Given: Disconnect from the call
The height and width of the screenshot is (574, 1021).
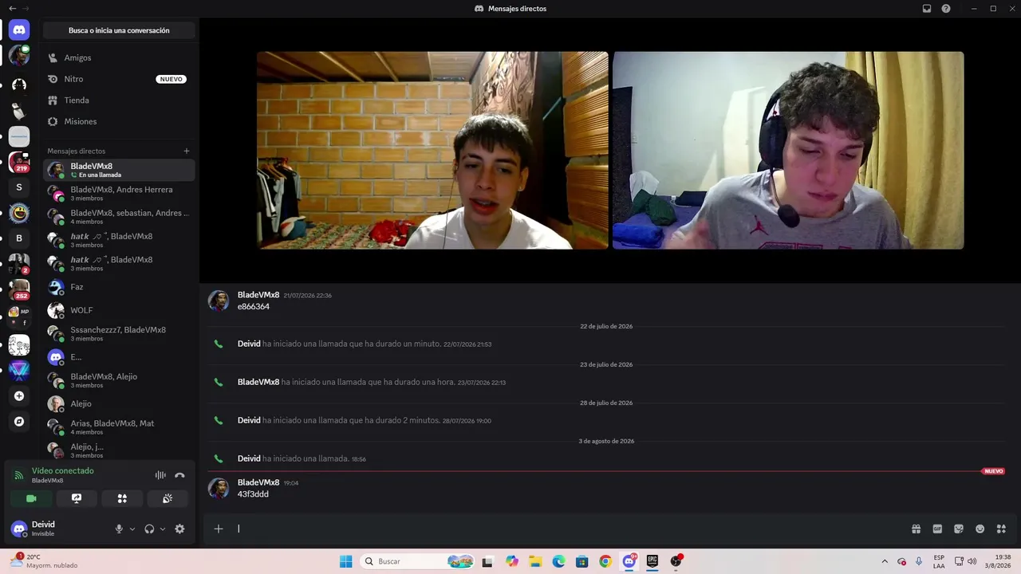Looking at the screenshot, I should (179, 475).
